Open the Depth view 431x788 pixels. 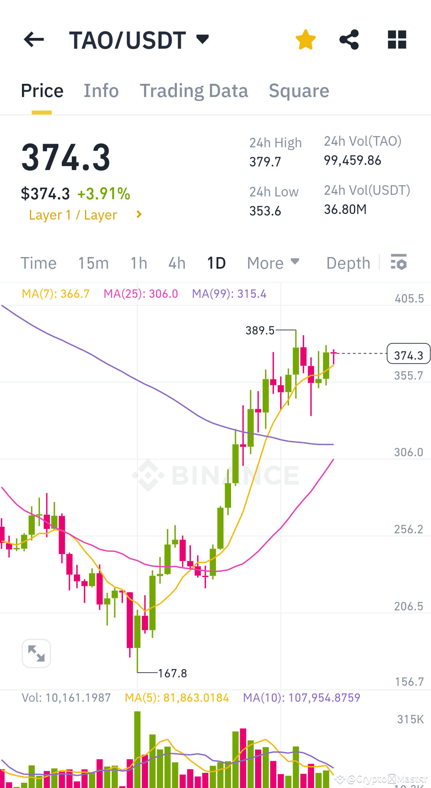348,263
